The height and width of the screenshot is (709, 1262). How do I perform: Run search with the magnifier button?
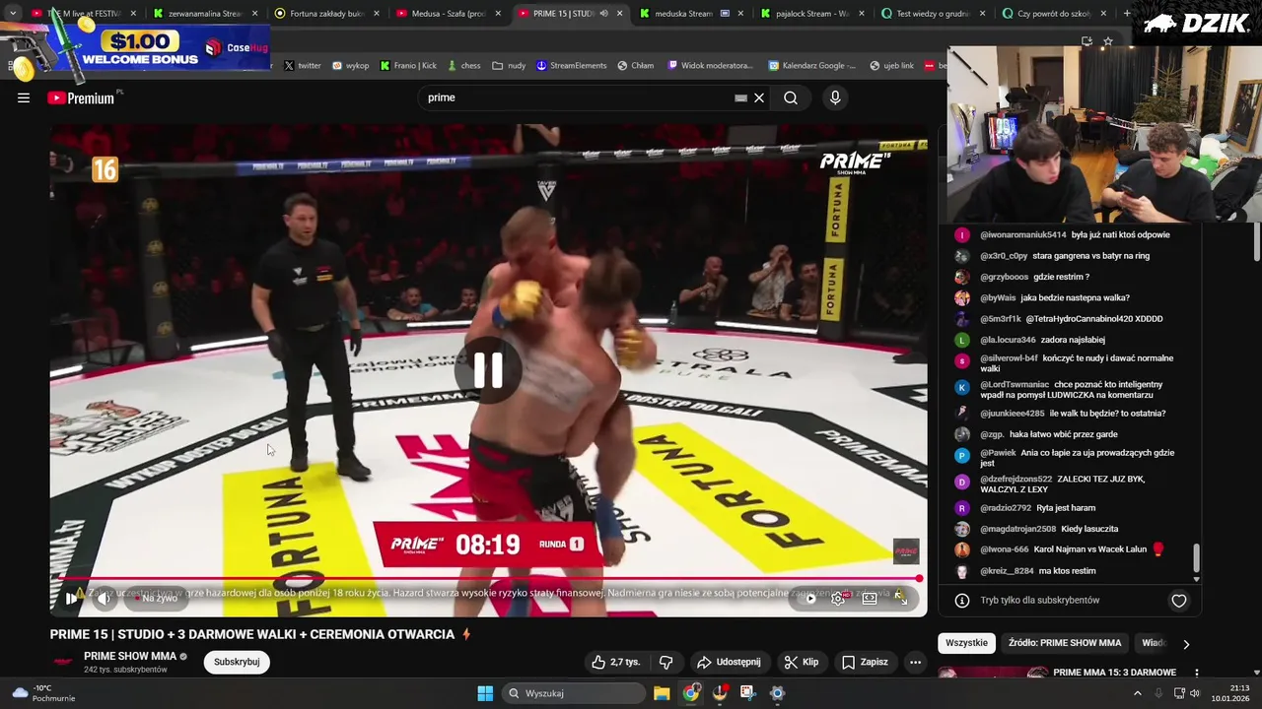[x=791, y=97]
